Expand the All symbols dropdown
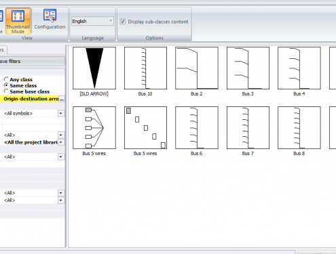Image resolution: width=336 pixels, height=254 pixels. coord(60,113)
